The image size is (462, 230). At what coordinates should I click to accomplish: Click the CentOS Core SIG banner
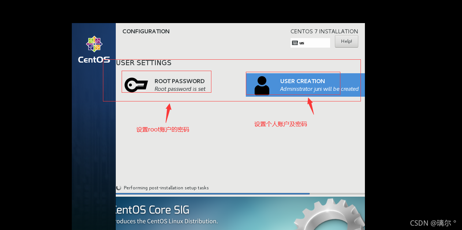[240, 213]
